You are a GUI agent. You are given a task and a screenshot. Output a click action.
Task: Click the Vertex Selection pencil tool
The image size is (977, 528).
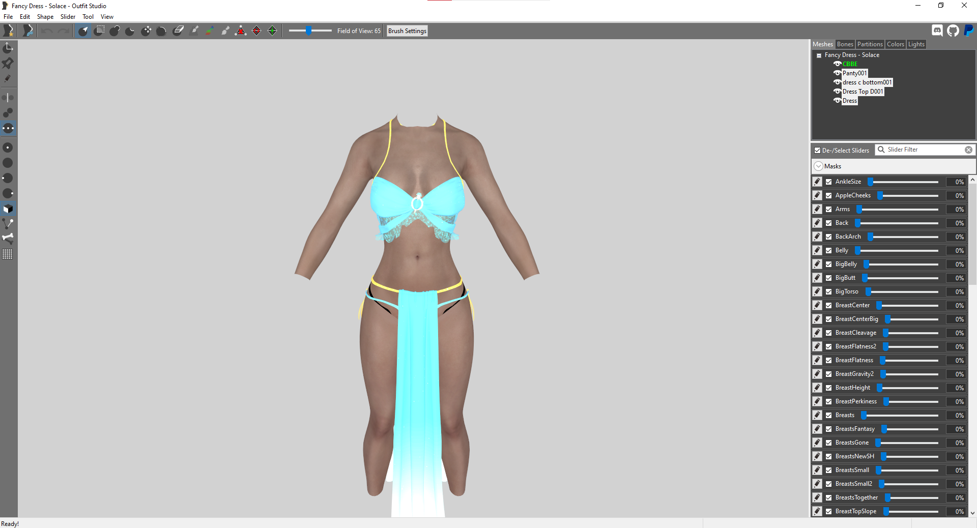pyautogui.click(x=8, y=78)
